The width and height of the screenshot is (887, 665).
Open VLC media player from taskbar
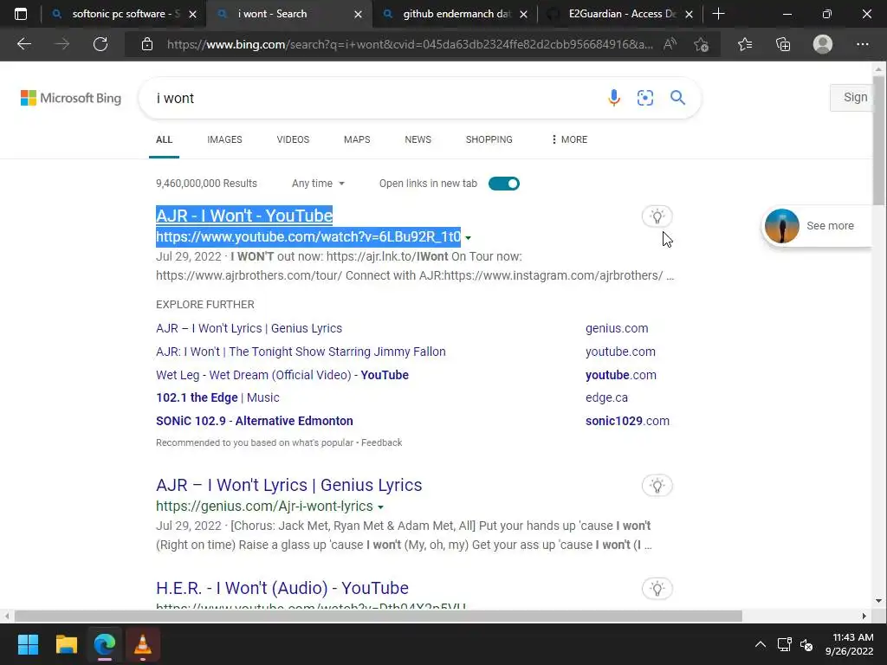143,644
